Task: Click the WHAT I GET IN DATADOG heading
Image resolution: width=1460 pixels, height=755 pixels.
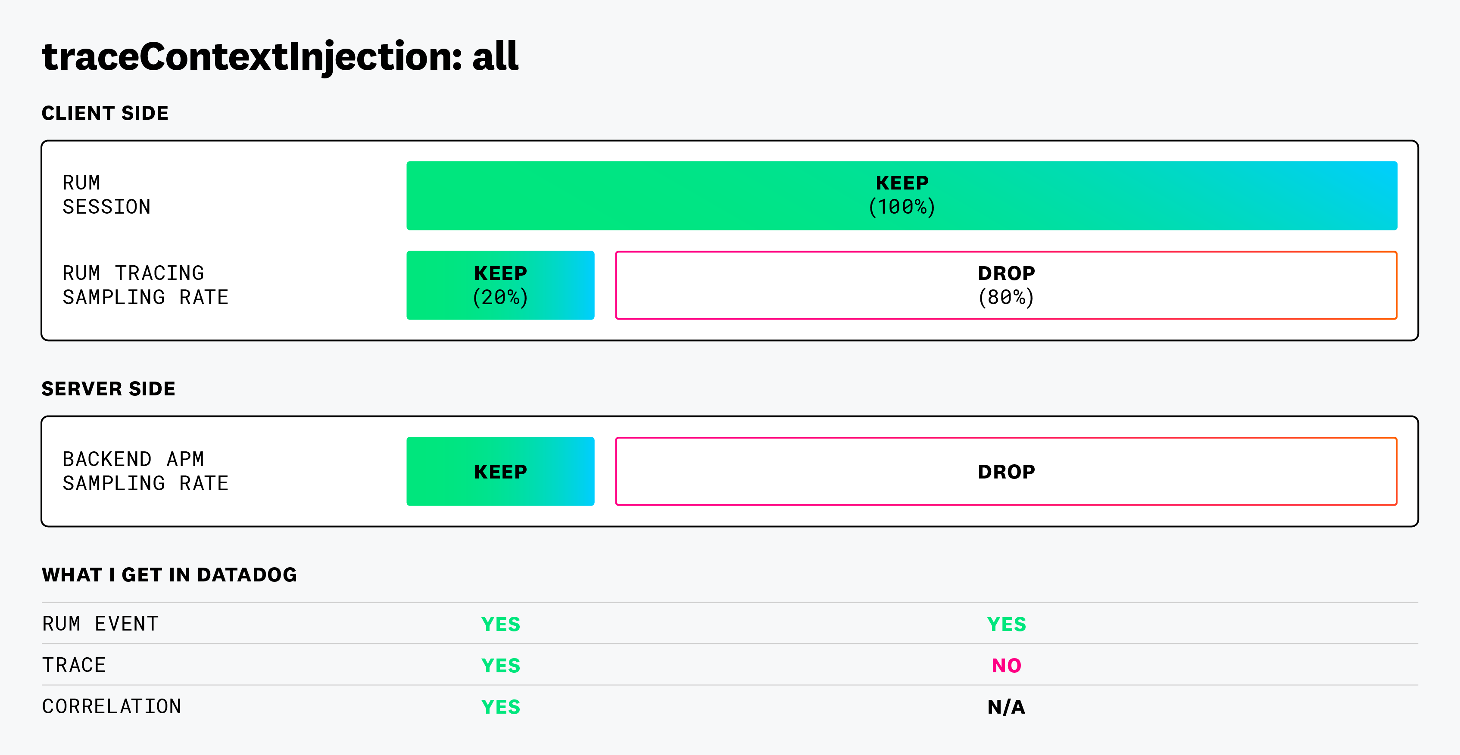Action: [x=169, y=575]
